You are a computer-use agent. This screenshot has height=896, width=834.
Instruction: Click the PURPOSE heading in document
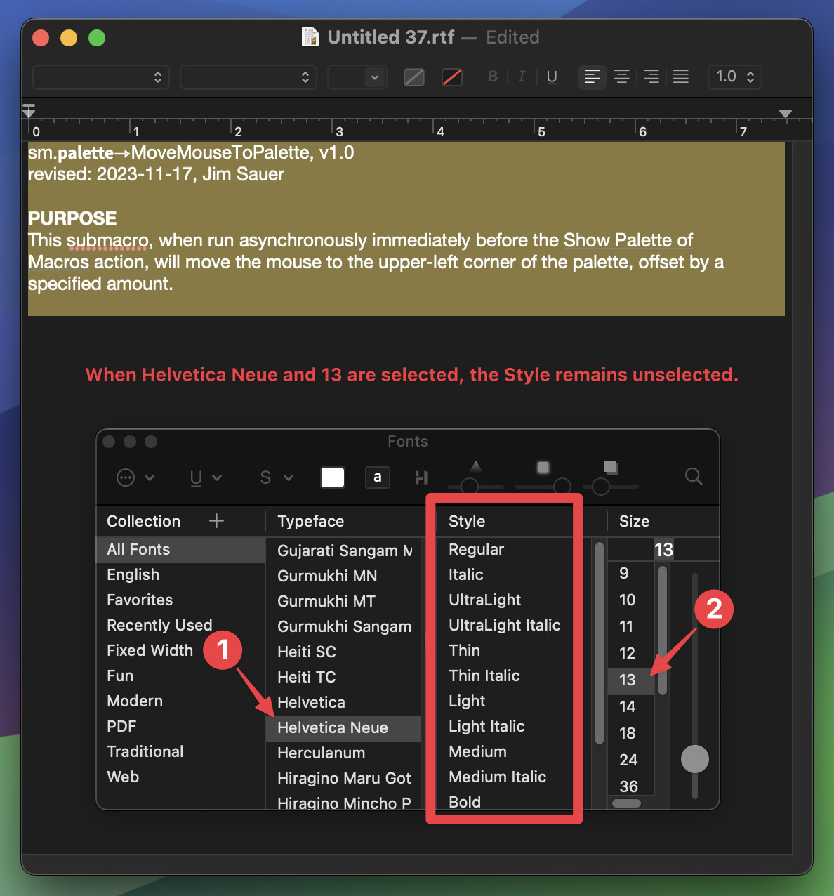[x=72, y=218]
